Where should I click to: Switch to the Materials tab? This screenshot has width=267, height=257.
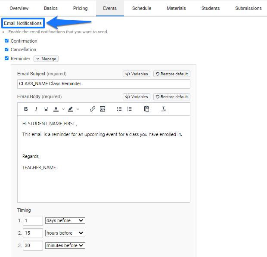[x=176, y=8]
